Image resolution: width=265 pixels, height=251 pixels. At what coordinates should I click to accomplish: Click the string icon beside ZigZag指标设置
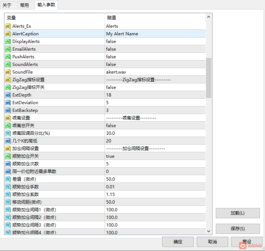tap(8, 80)
